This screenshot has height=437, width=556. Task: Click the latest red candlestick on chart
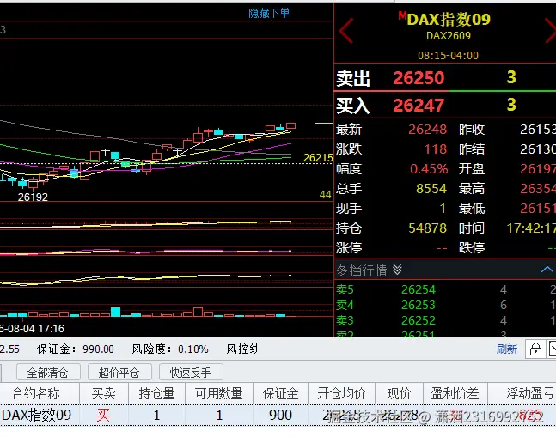(x=291, y=125)
